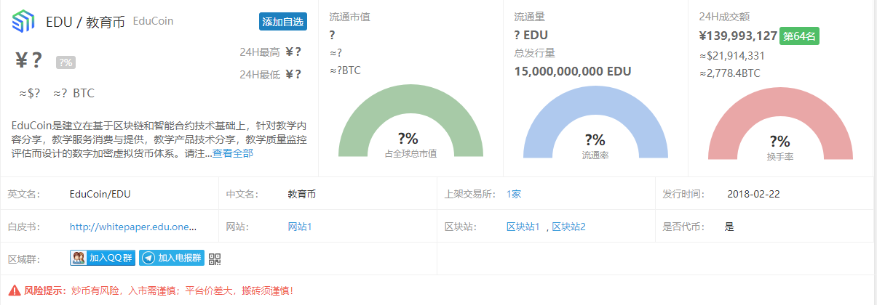Select the Chinese name 教育币 cell
The height and width of the screenshot is (305, 877).
[302, 194]
